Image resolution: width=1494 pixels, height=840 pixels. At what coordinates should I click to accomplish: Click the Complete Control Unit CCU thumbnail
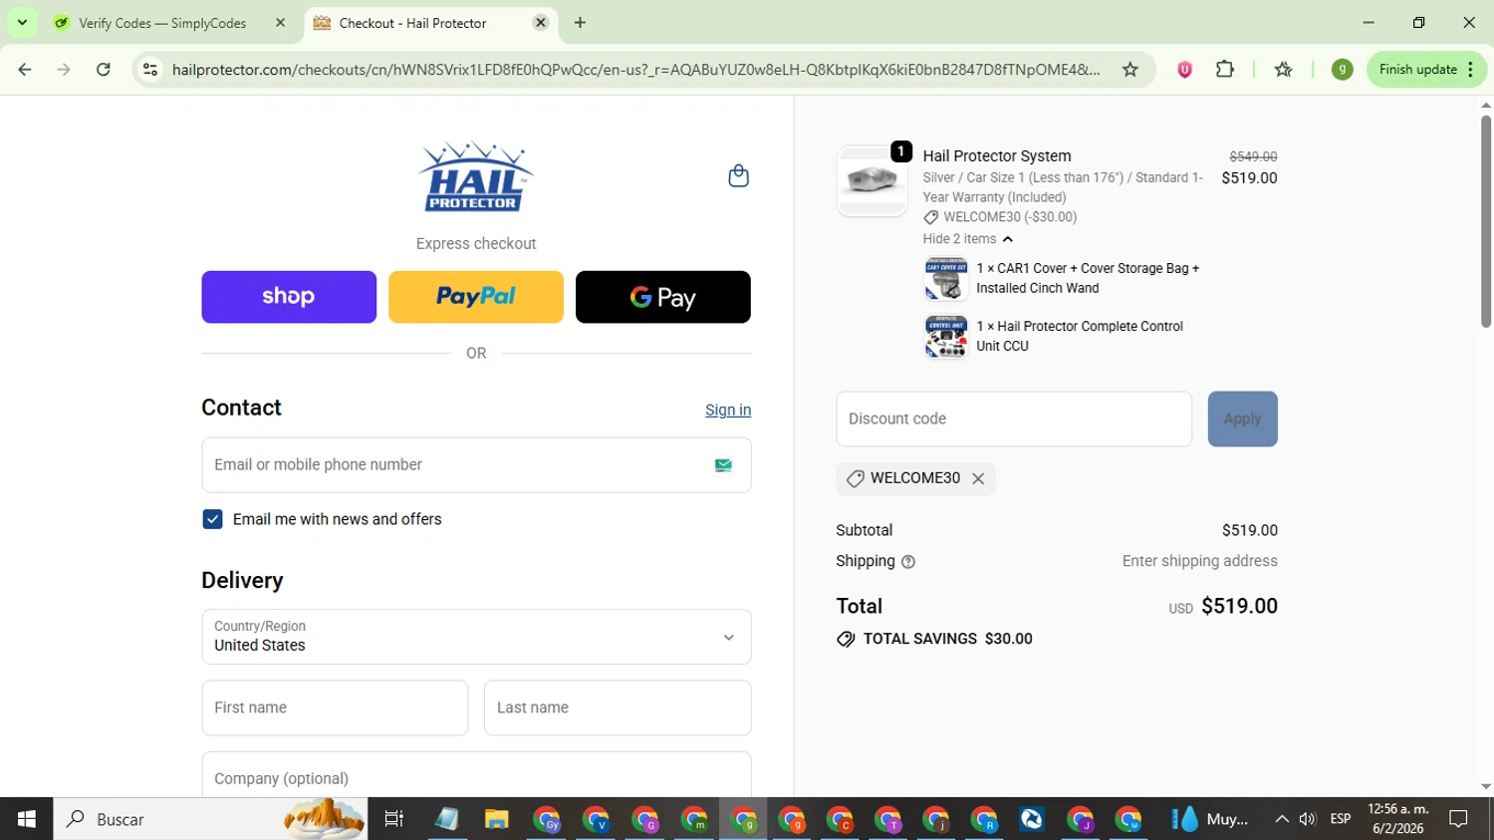click(946, 337)
